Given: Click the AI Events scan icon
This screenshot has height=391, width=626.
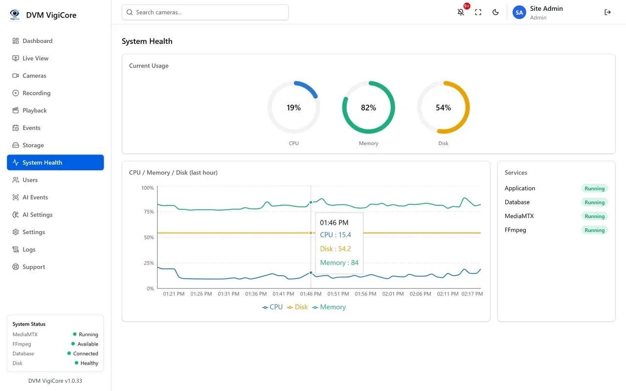Looking at the screenshot, I should (x=16, y=197).
